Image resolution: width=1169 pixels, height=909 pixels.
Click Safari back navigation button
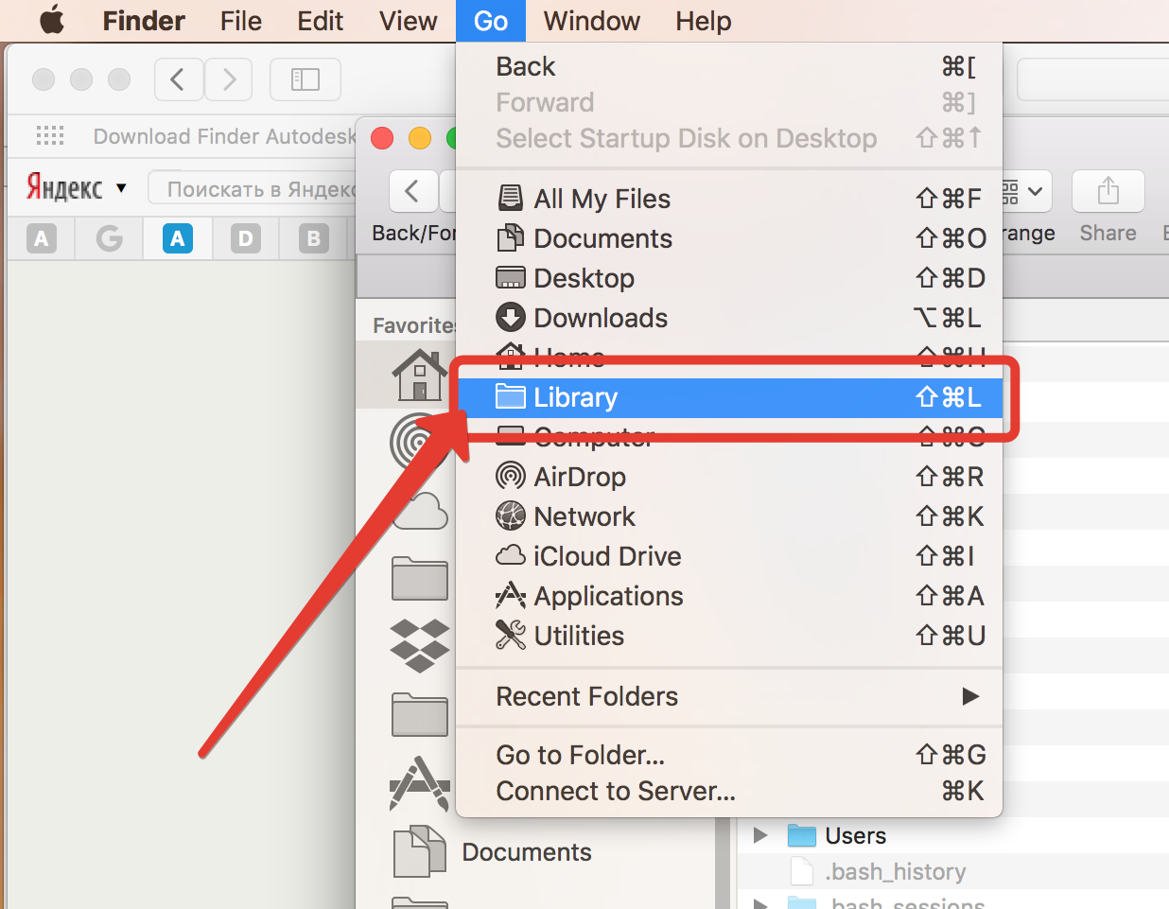point(179,79)
